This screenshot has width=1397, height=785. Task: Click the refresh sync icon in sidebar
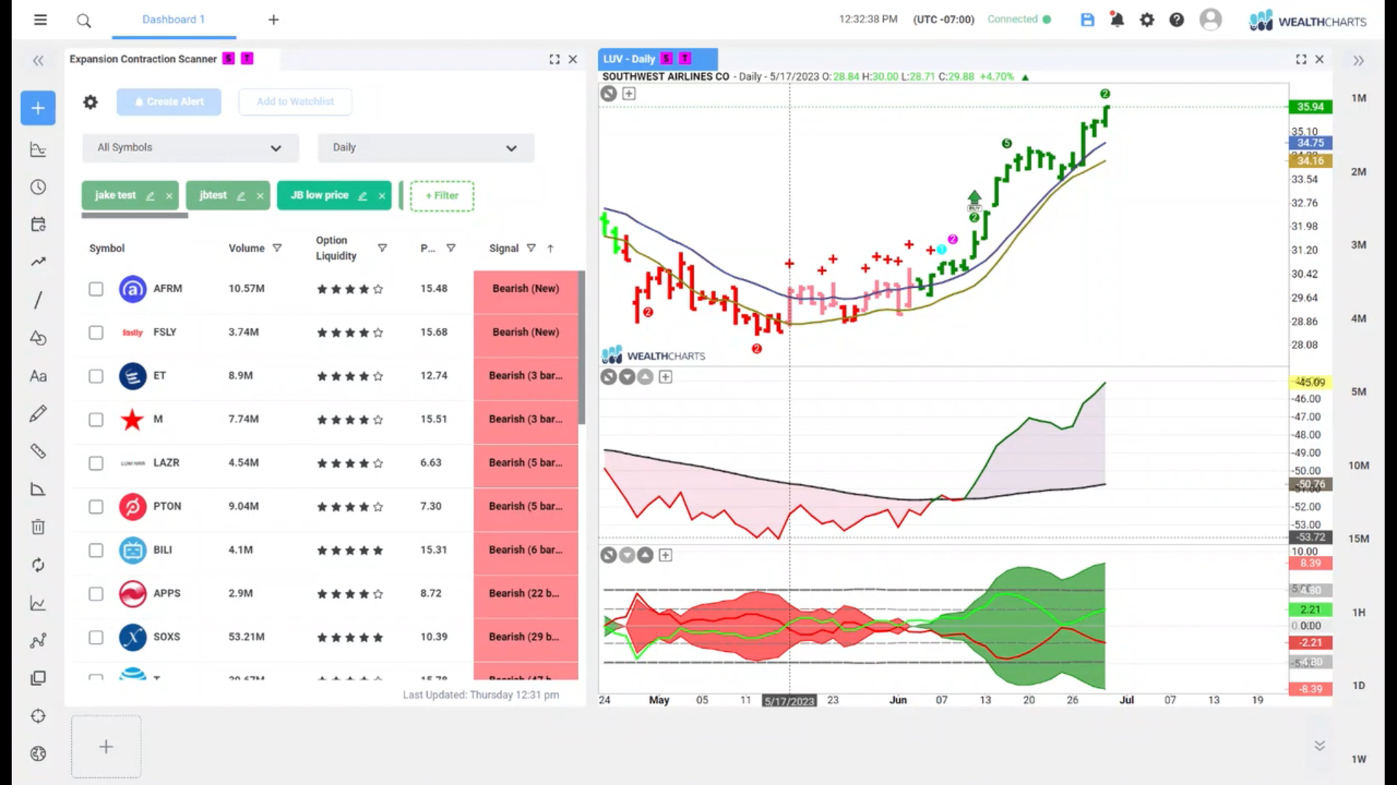coord(38,565)
